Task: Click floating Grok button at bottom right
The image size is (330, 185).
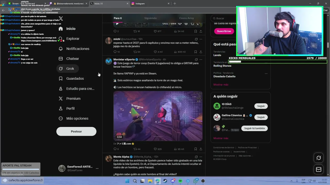Action: click(319, 158)
